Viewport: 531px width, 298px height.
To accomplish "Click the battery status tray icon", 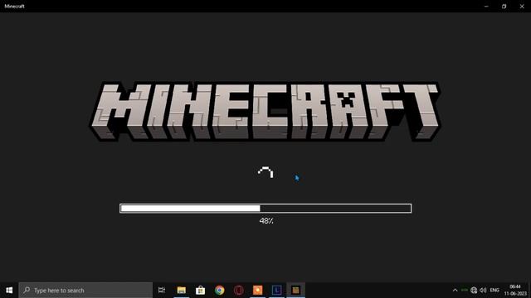I will [x=465, y=291].
